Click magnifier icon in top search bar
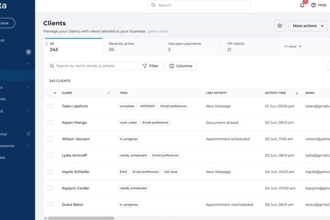The width and height of the screenshot is (330, 220). 153,5
